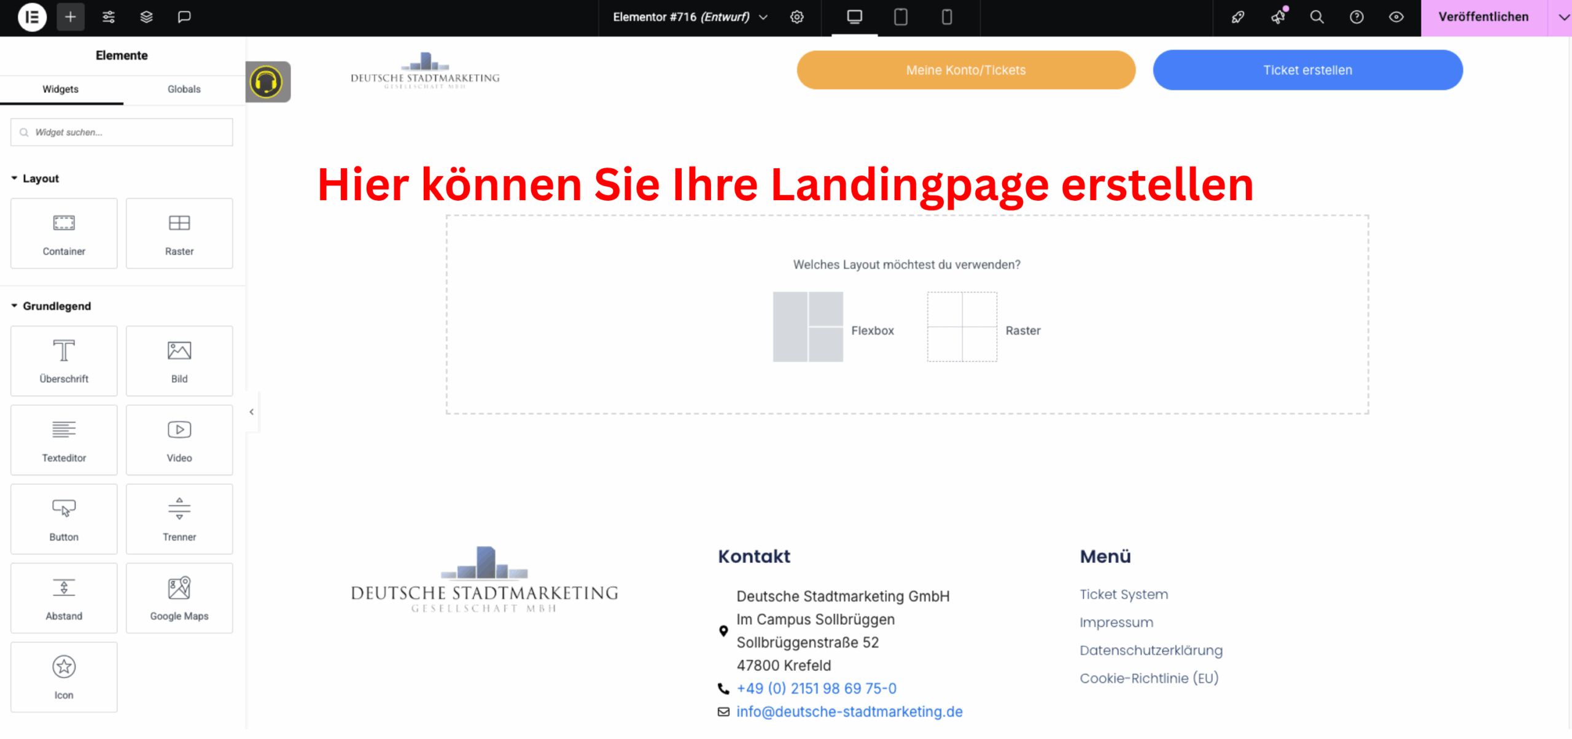Open the Finder search icon
The image size is (1572, 739).
click(x=1317, y=17)
